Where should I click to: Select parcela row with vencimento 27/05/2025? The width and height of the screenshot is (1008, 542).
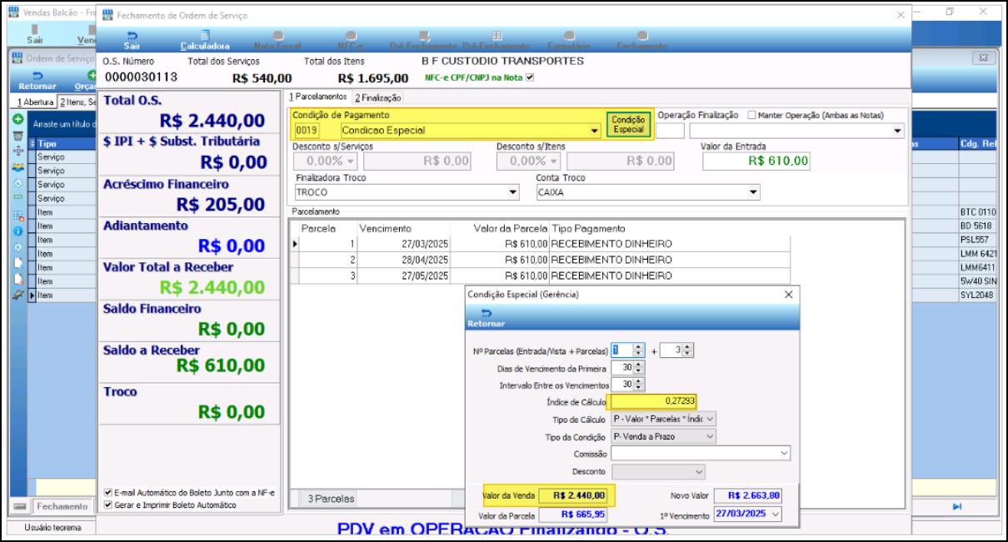pyautogui.click(x=544, y=276)
